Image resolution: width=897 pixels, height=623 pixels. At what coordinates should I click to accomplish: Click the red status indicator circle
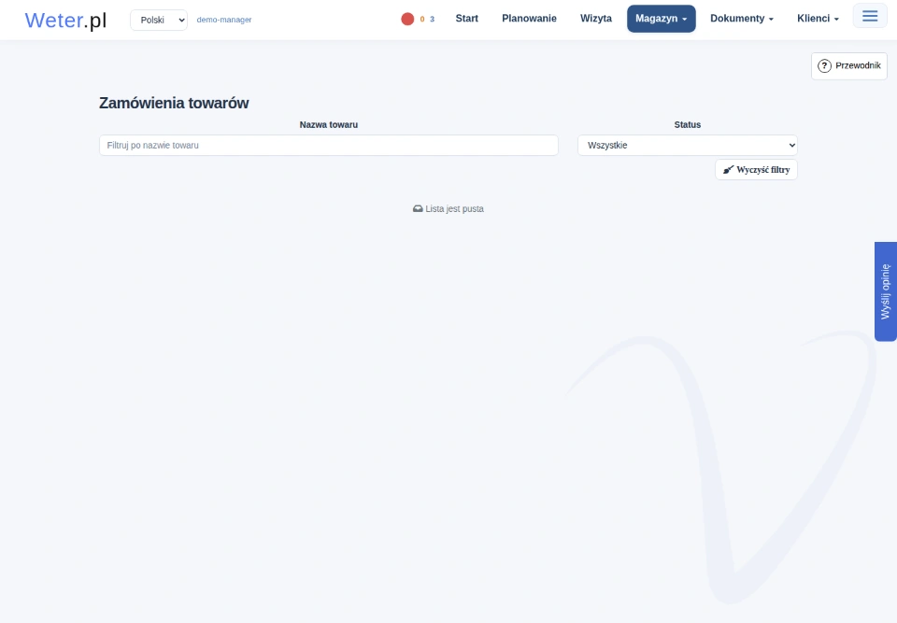click(x=407, y=19)
